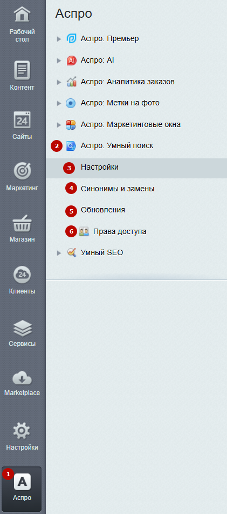This screenshot has width=227, height=514.
Task: Click the Умный SEO icon
Action: pos(71,253)
